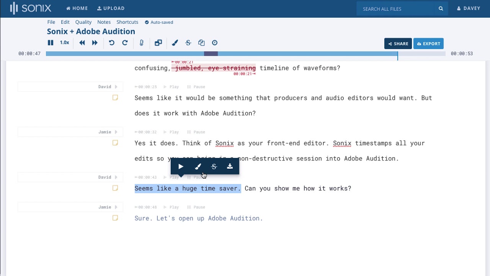This screenshot has width=490, height=276.
Task: Undo the last edit
Action: (111, 43)
